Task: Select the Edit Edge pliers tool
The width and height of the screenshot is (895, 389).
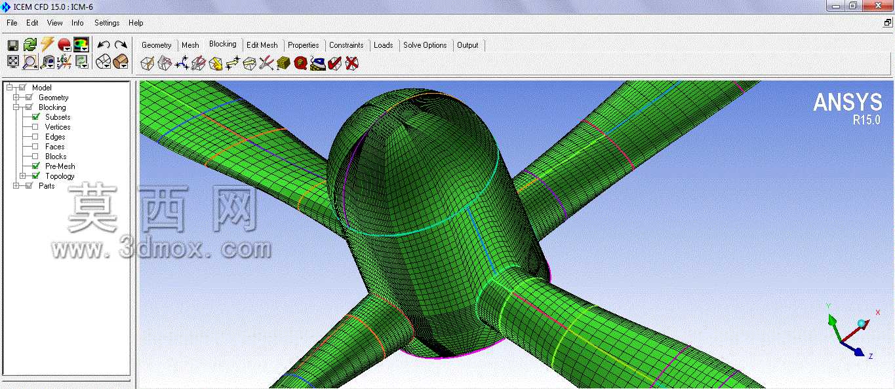Action: click(x=267, y=64)
